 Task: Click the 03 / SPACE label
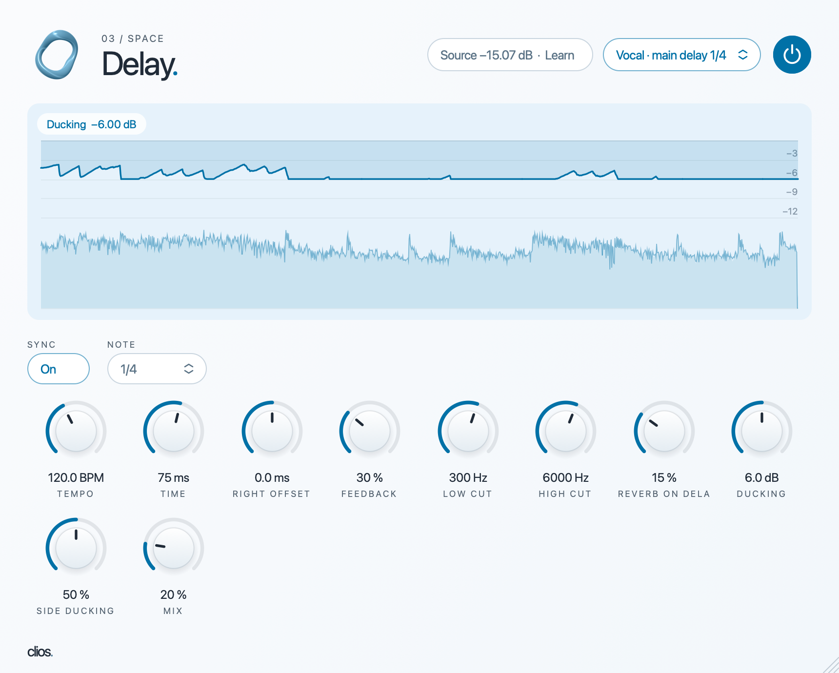(133, 39)
